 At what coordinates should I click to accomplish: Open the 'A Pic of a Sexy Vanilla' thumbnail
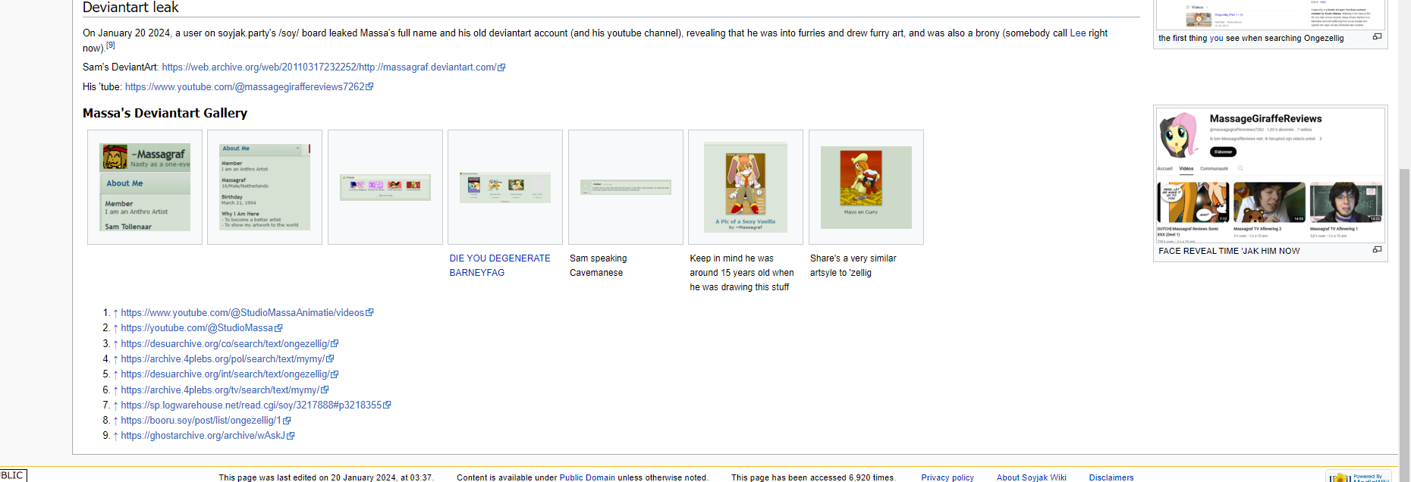[745, 187]
